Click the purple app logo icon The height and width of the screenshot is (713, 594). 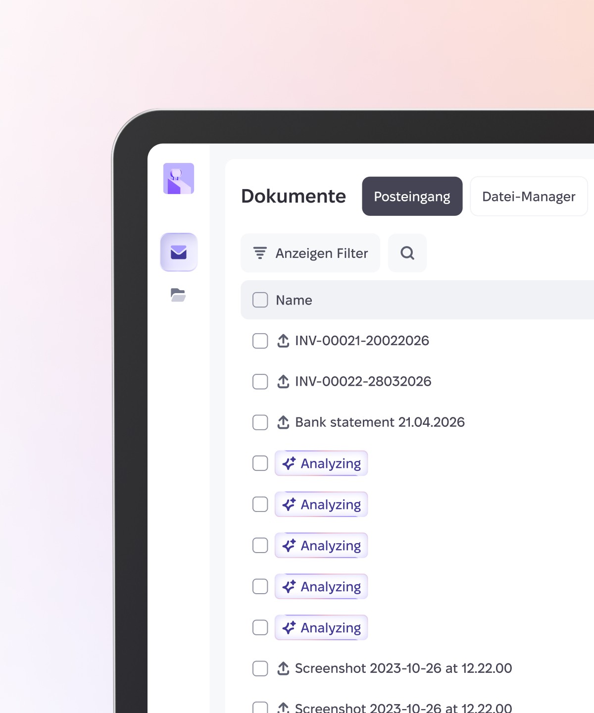(x=179, y=178)
